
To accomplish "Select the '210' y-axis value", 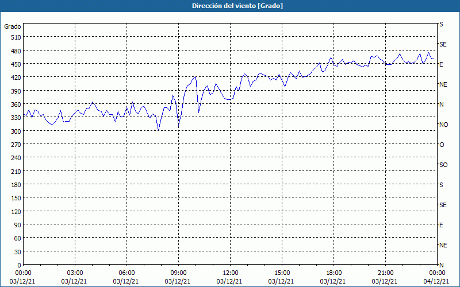I will tap(16, 172).
